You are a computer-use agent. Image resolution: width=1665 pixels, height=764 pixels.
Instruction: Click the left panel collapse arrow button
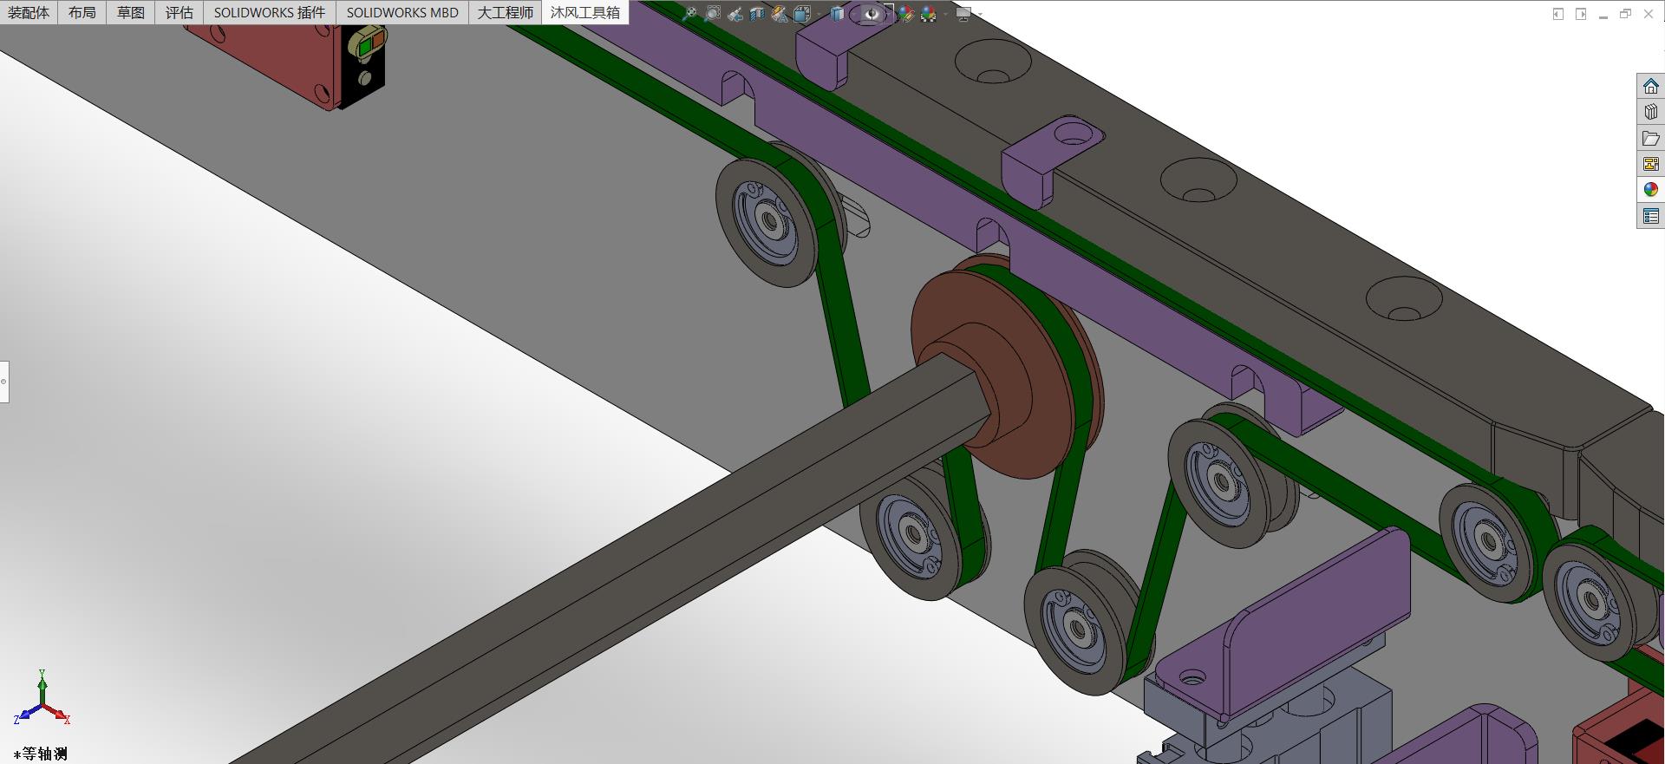coord(1558,14)
